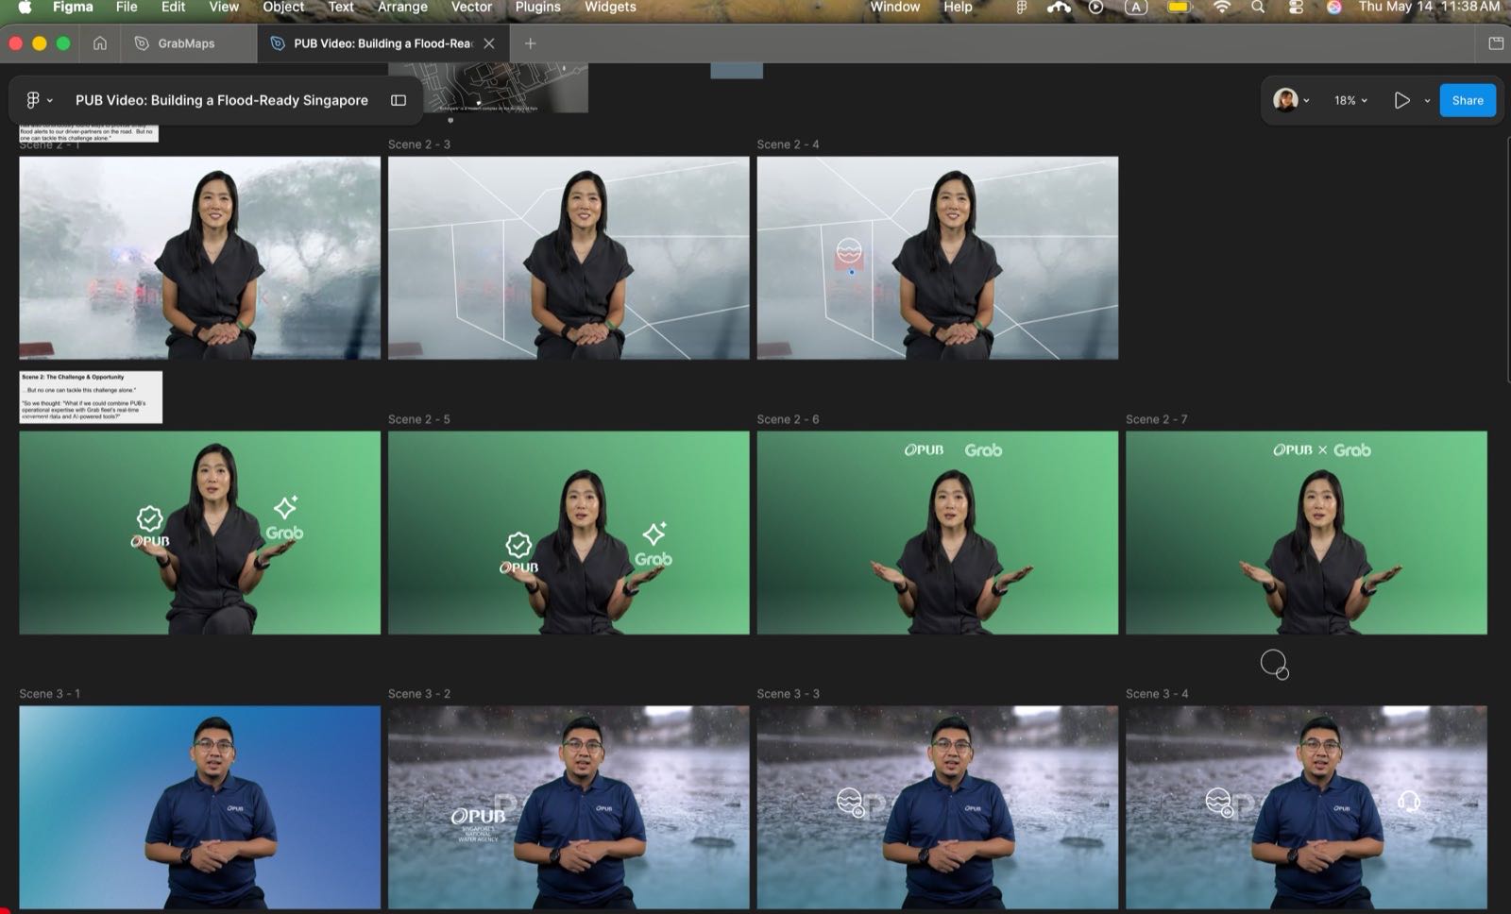Open the Widgets menu
This screenshot has height=914, width=1511.
tap(610, 7)
